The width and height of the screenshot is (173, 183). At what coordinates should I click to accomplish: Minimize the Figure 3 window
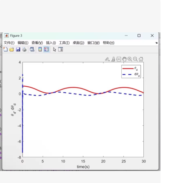click(126, 36)
